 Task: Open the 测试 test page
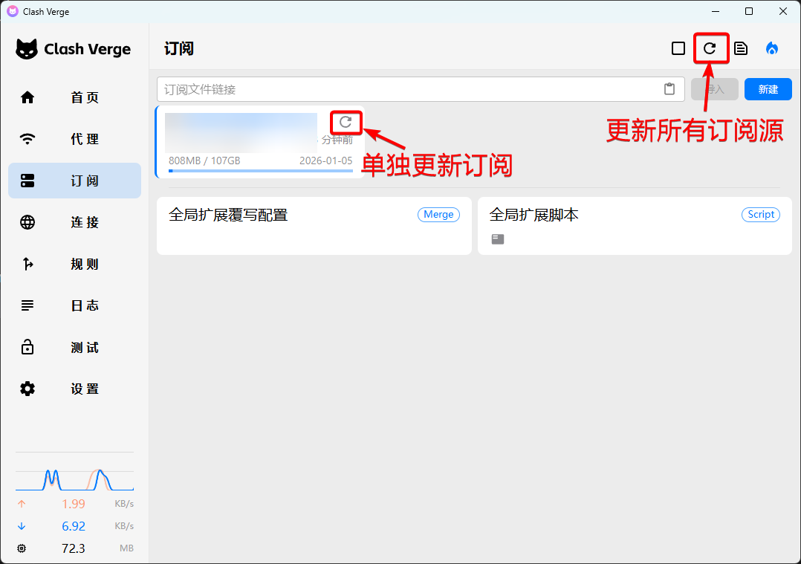pyautogui.click(x=74, y=347)
